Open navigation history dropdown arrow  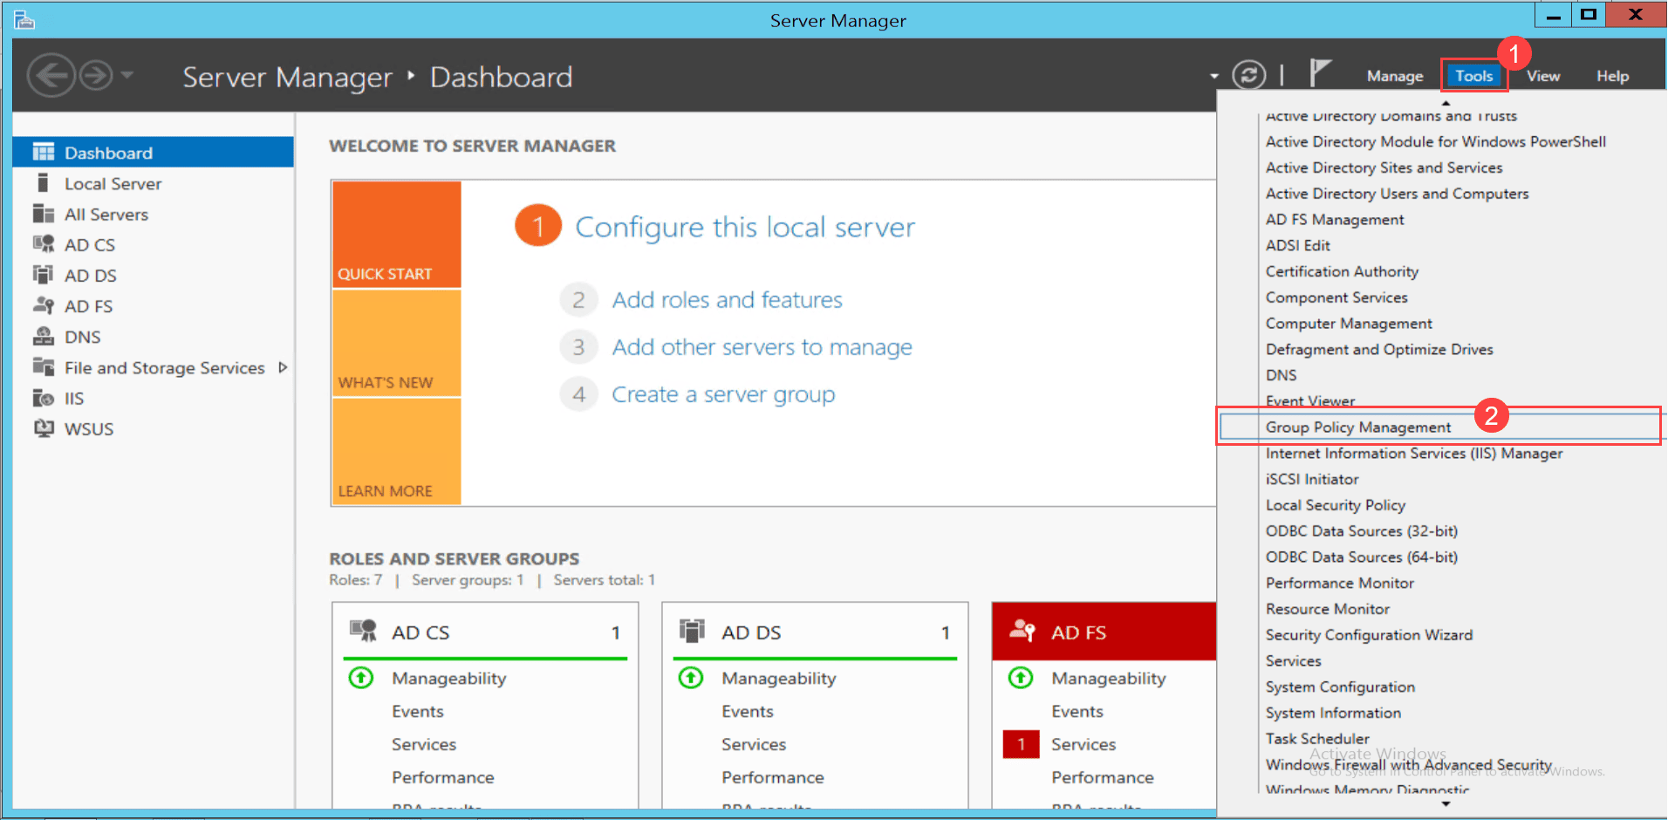pyautogui.click(x=127, y=76)
